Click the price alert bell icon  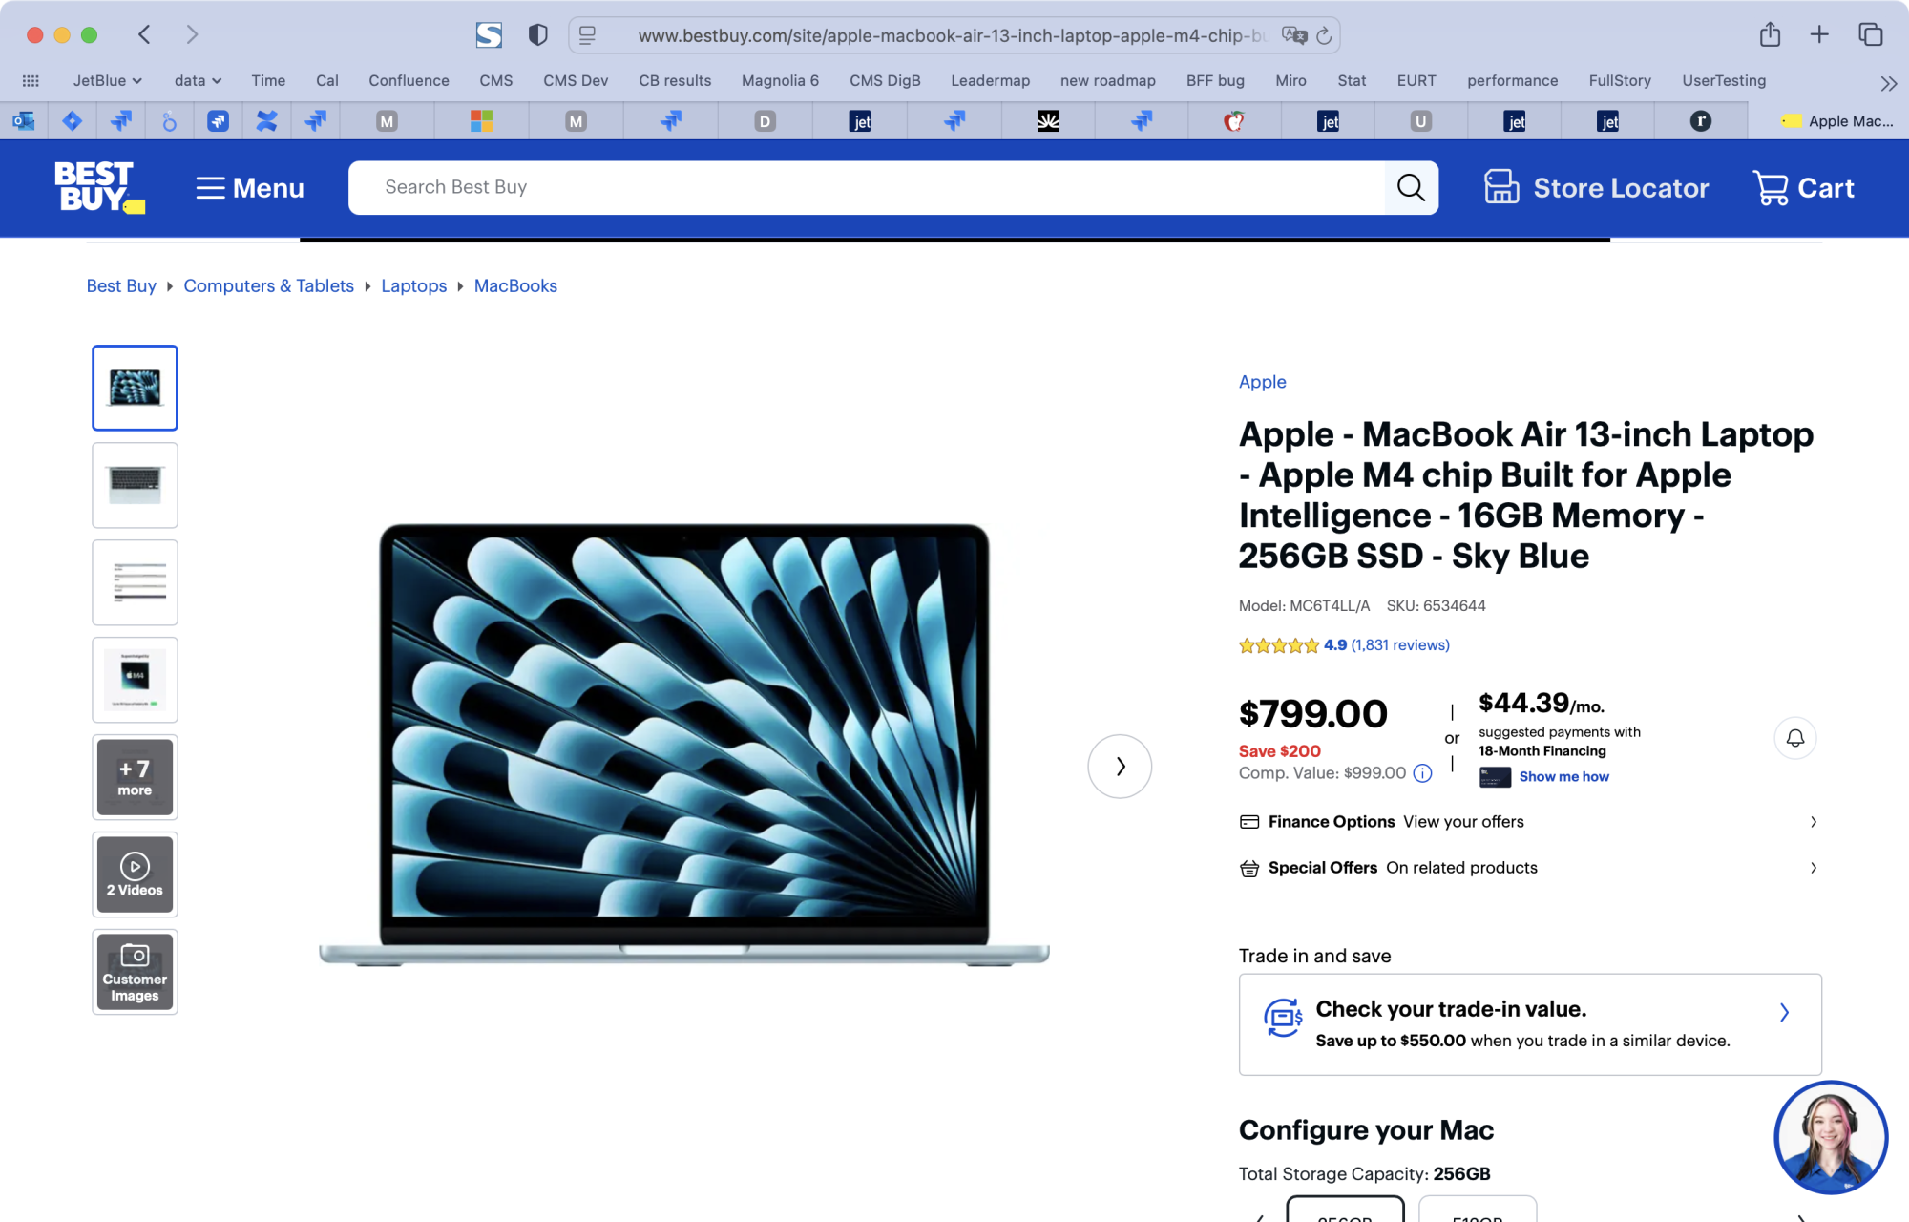(x=1794, y=738)
